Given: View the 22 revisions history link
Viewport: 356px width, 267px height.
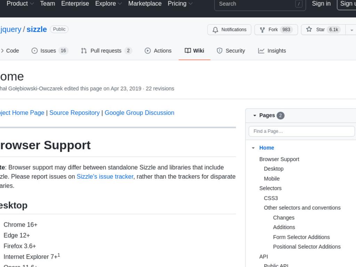Looking at the screenshot, I should (x=160, y=89).
